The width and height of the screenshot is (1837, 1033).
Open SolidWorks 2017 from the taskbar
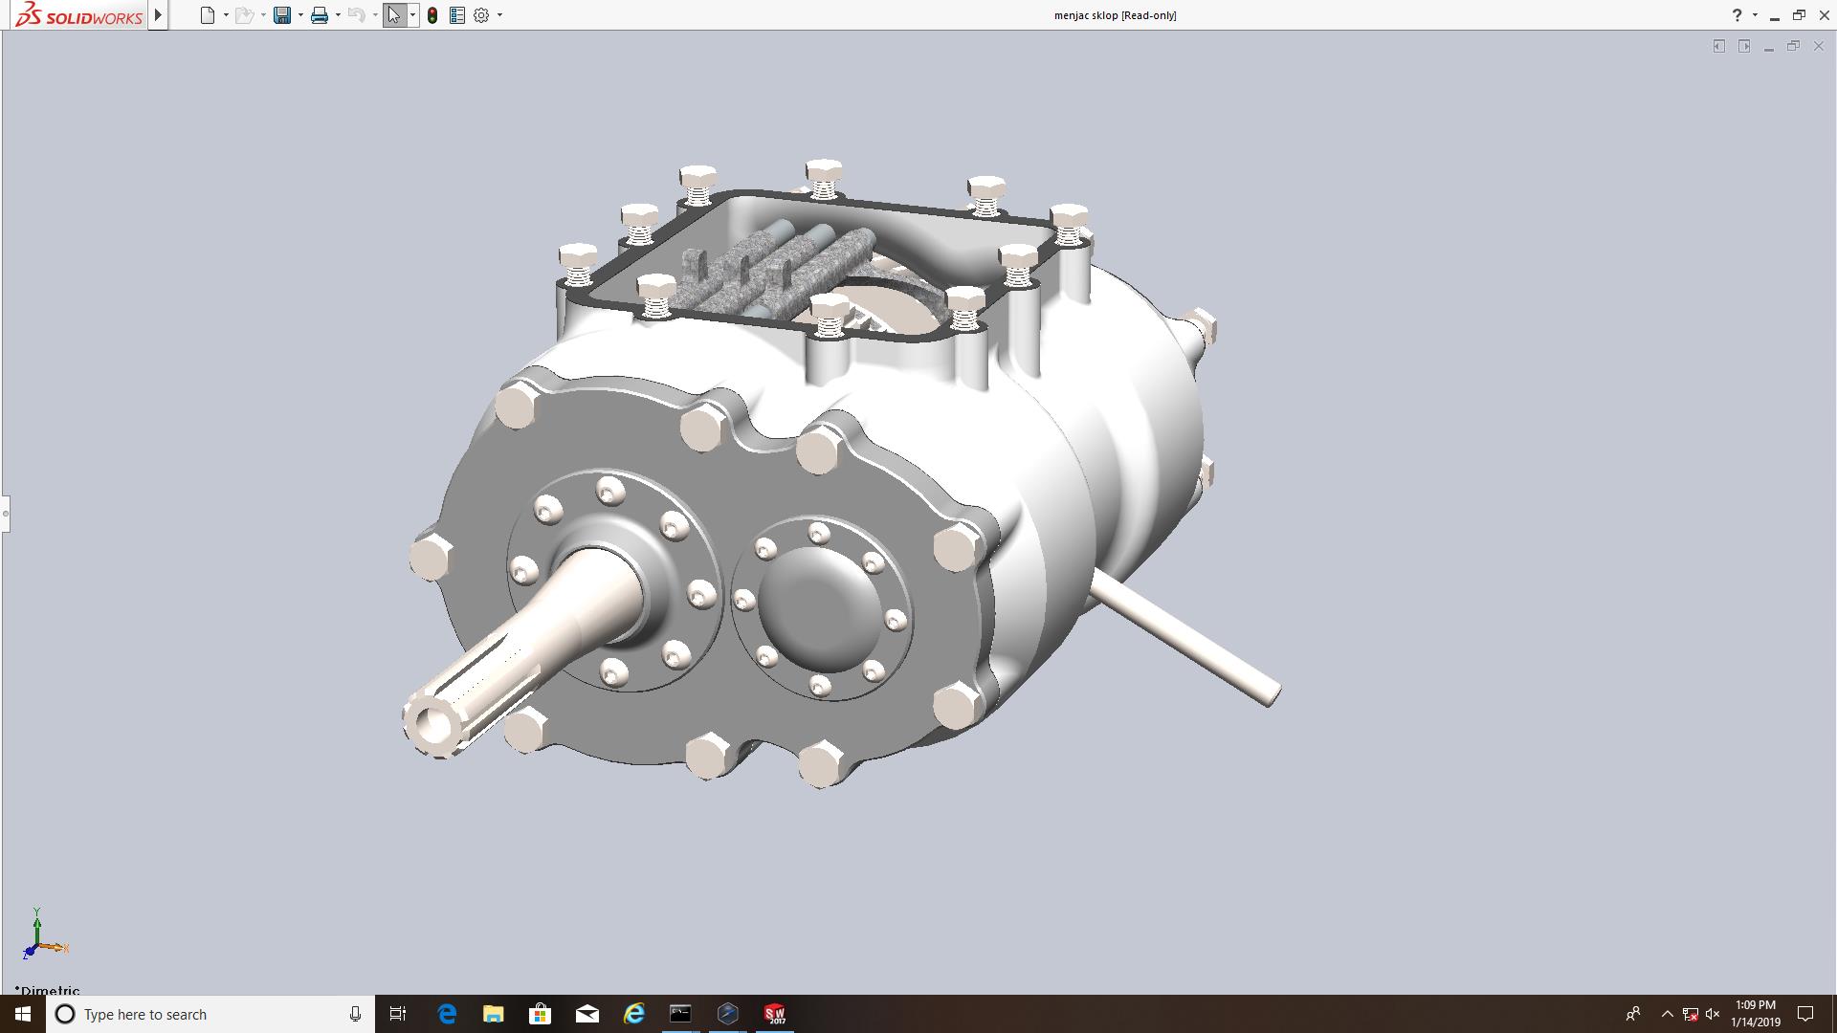775,1014
